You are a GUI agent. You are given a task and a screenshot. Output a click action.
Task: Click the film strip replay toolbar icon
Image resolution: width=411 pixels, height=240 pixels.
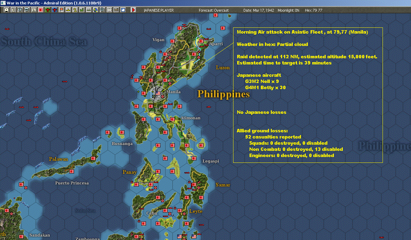click(116, 10)
